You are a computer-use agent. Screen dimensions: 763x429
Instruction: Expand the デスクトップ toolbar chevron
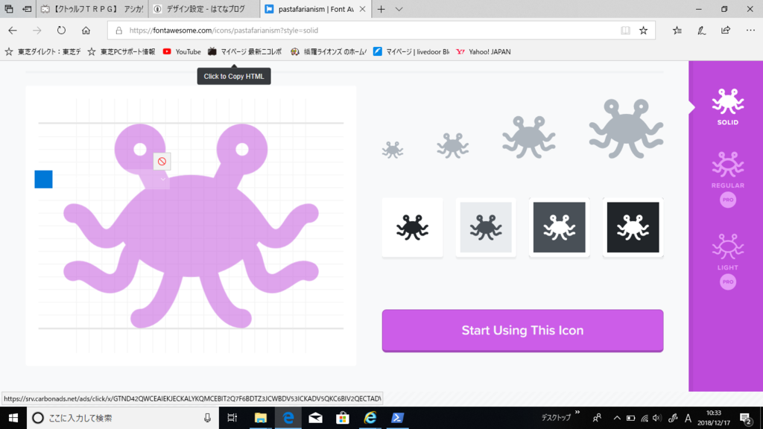click(x=577, y=413)
